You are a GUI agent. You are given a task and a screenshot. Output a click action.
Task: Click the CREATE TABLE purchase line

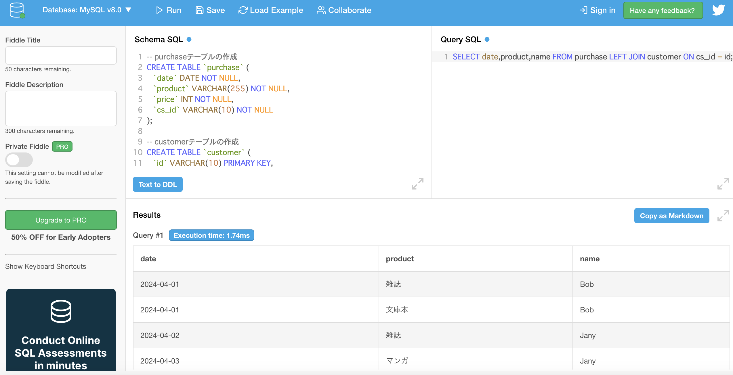coord(198,67)
